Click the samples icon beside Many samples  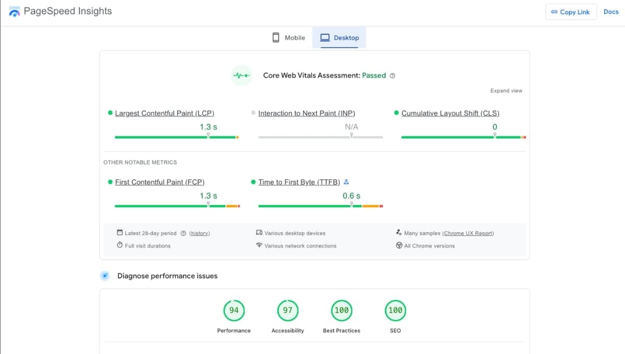399,233
